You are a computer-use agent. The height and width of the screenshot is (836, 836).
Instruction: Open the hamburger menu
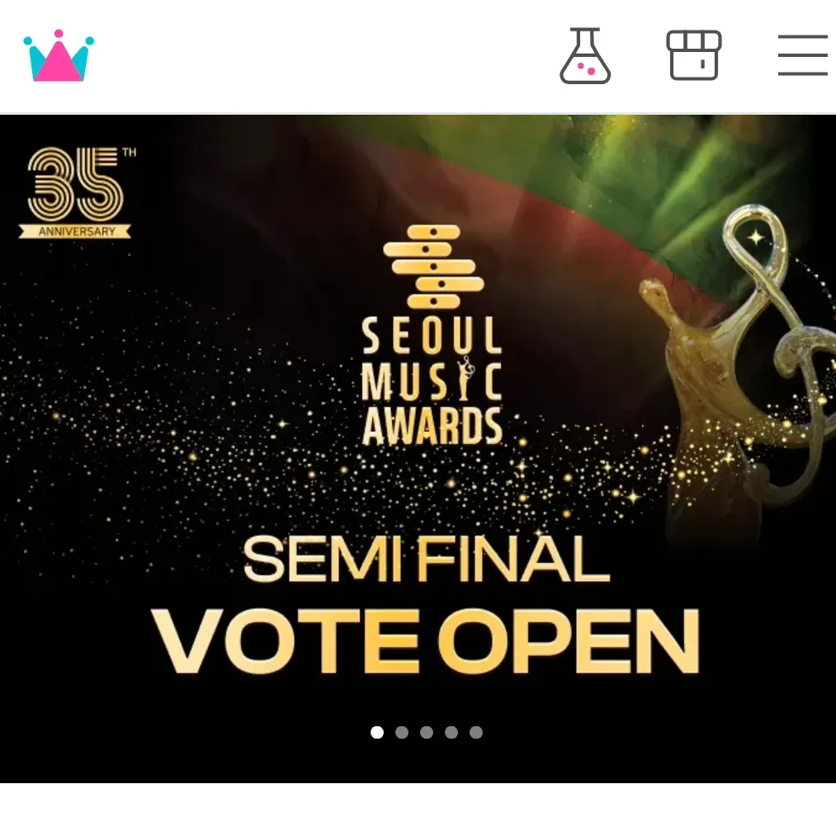click(802, 55)
